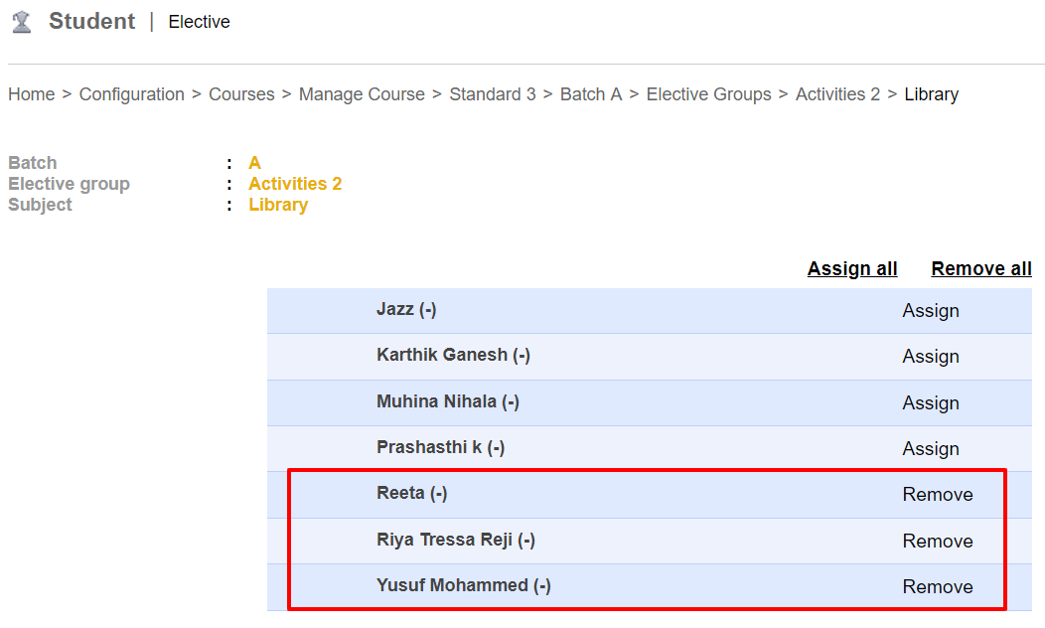Screen dimensions: 1045x628
Task: Select Karthik Ganesh (-) student name
Action: point(453,356)
